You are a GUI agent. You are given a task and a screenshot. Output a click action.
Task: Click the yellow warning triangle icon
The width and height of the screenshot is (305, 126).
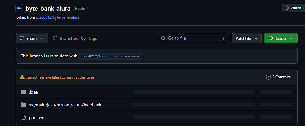click(x=22, y=77)
